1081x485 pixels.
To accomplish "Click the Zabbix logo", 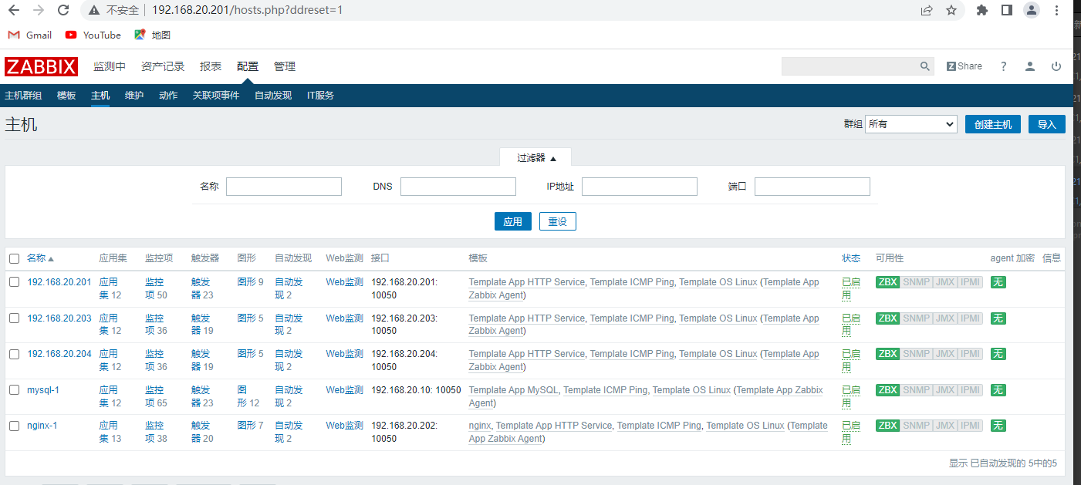I will [42, 67].
